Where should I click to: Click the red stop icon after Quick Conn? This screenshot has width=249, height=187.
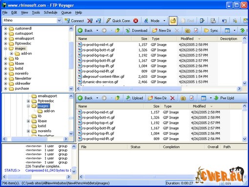[136, 21]
